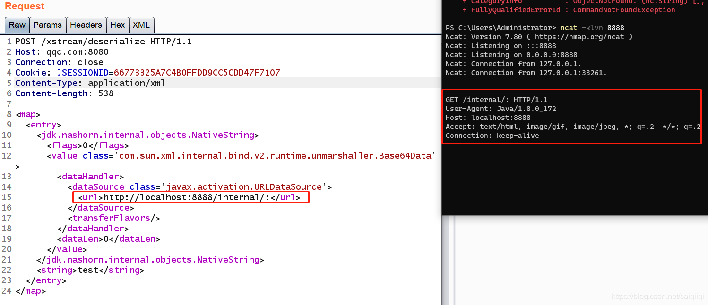Switch to the Hex tab
This screenshot has width=708, height=305.
click(x=118, y=25)
